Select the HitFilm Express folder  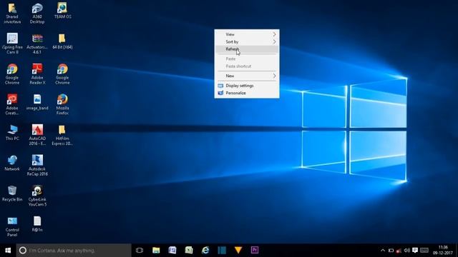[62, 135]
